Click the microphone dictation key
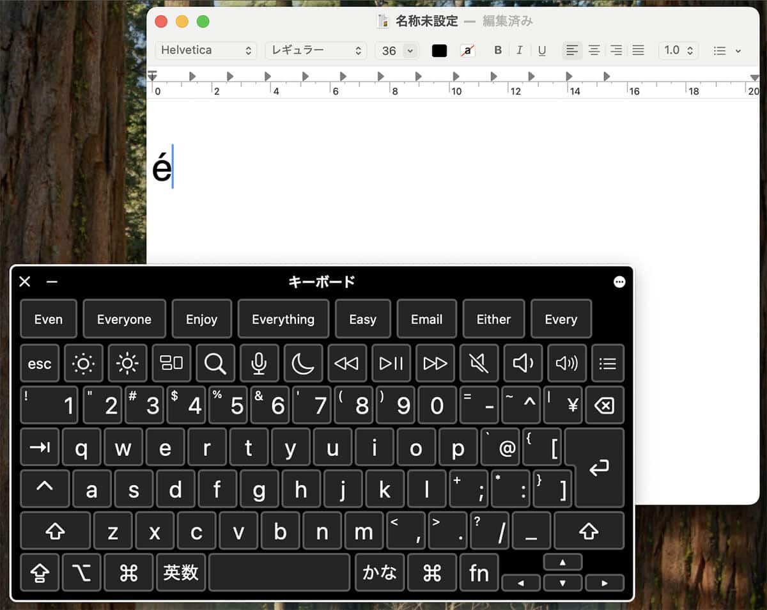Image resolution: width=767 pixels, height=610 pixels. coord(259,364)
